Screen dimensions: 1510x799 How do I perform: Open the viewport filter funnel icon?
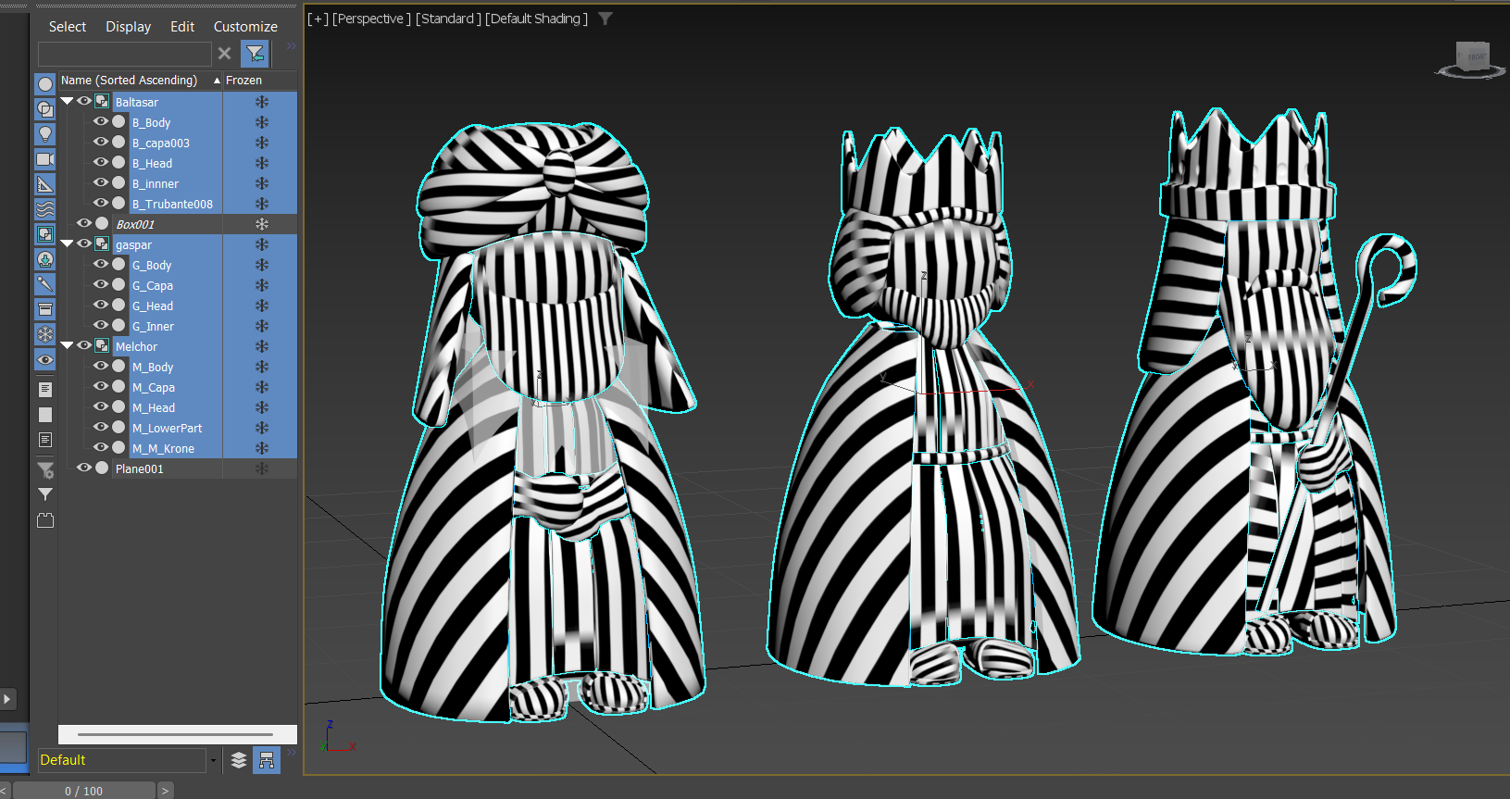click(605, 19)
